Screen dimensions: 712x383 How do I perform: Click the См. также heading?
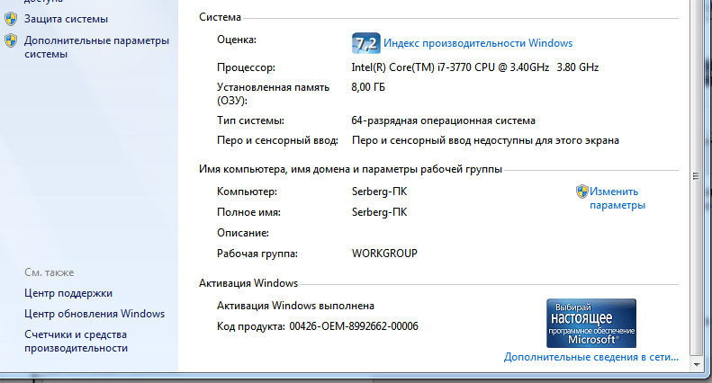[49, 272]
